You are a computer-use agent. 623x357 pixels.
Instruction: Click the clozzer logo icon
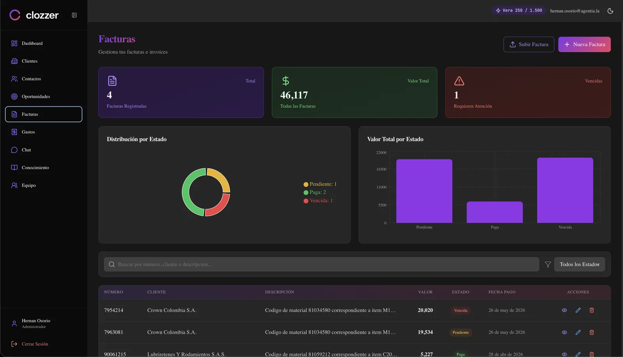coord(15,15)
